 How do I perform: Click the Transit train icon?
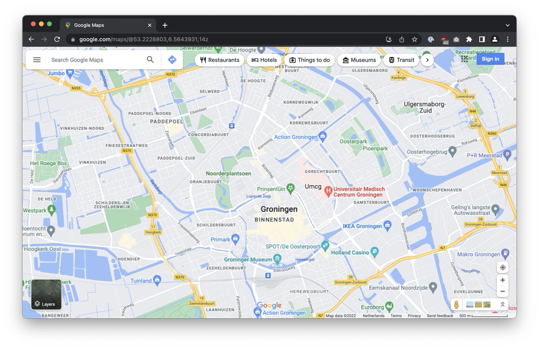click(391, 60)
